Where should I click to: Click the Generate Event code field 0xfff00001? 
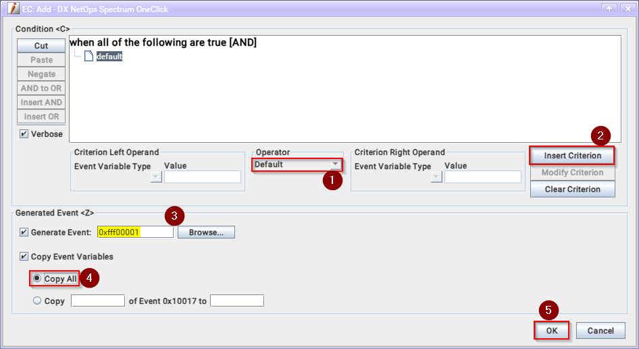click(135, 232)
